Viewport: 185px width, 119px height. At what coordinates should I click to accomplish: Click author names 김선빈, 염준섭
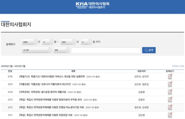pos(141,84)
